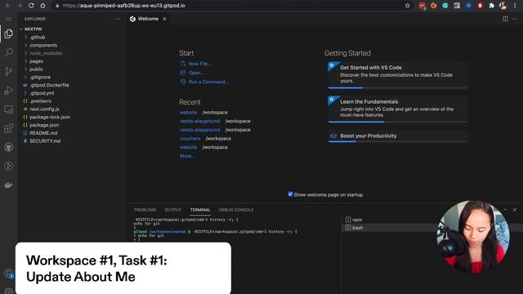Open the Explorer view in activity bar
523x294 pixels.
pos(9,33)
